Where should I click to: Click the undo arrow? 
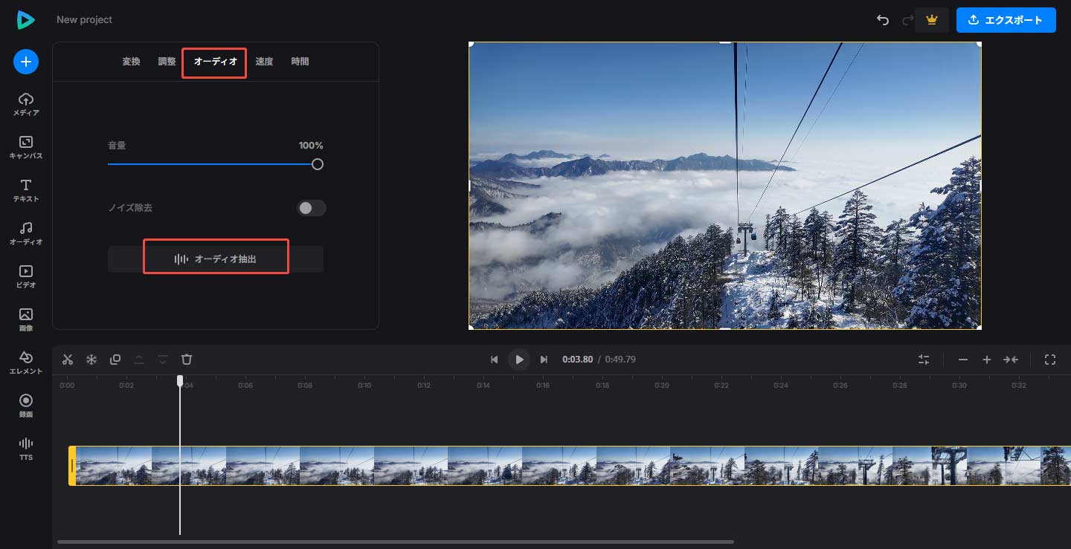(883, 20)
